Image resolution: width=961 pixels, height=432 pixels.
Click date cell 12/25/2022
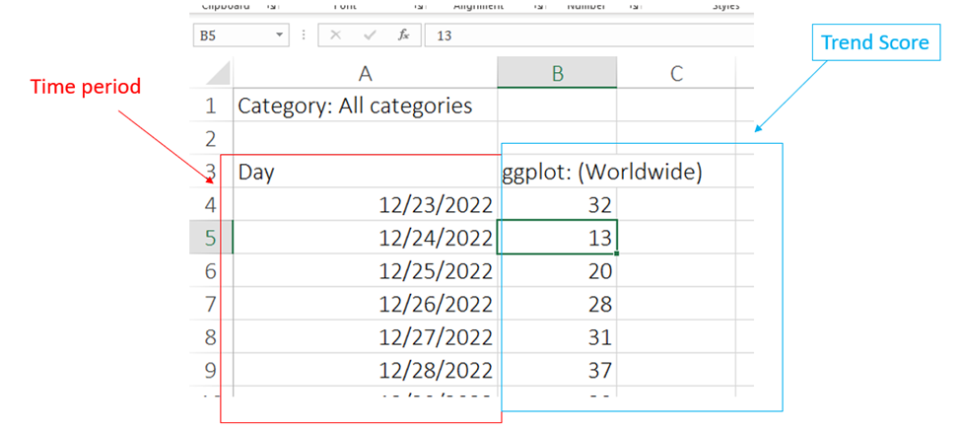pos(366,270)
